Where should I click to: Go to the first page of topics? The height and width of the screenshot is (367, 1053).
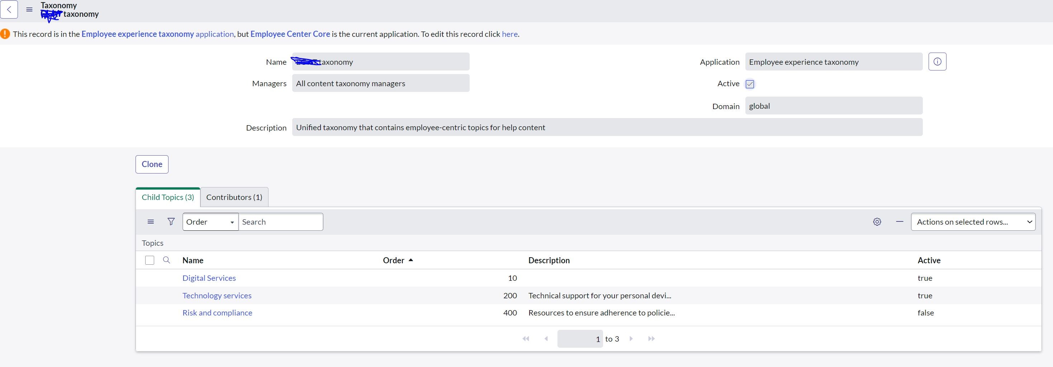click(x=526, y=338)
